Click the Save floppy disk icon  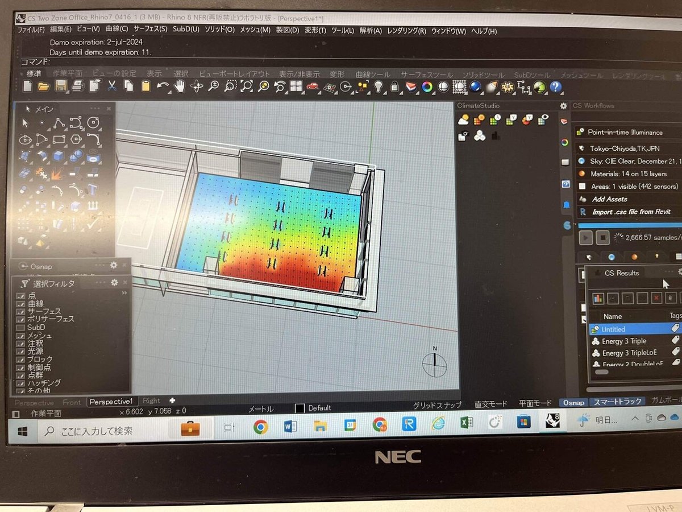tap(61, 86)
